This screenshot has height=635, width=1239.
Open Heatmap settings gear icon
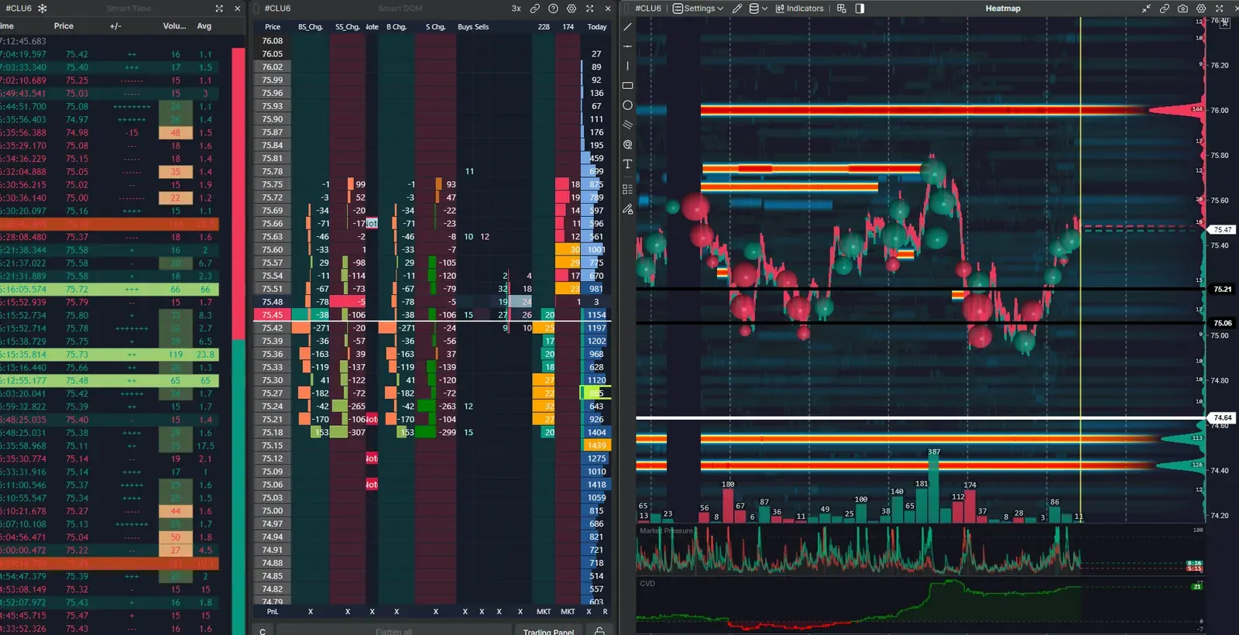(1201, 9)
